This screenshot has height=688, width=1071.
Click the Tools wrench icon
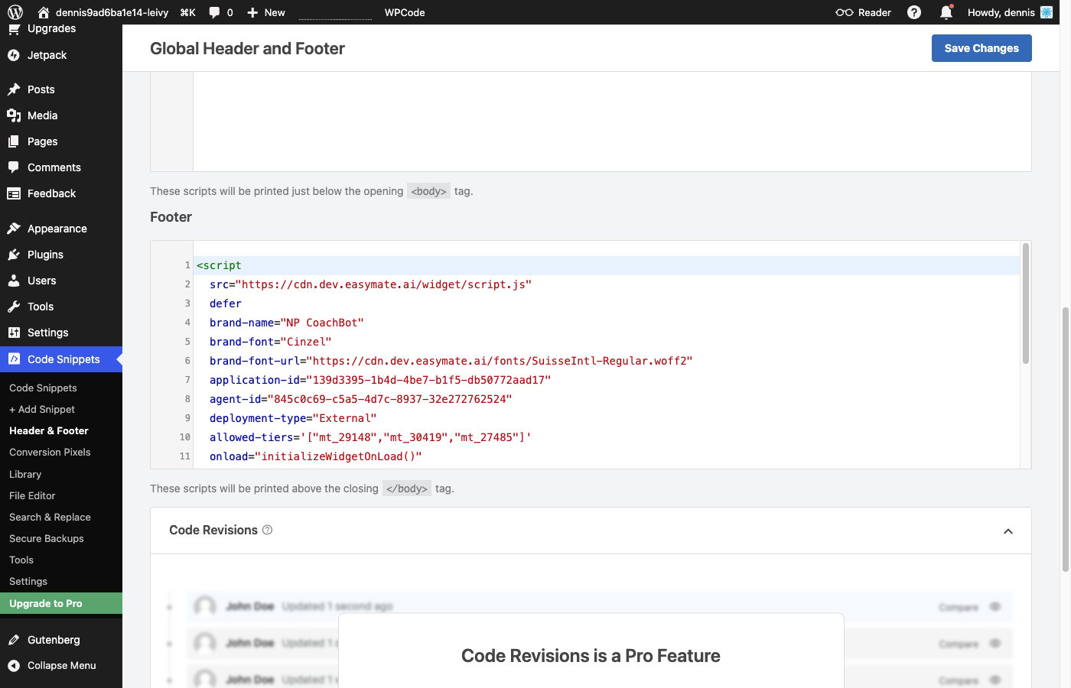coord(14,307)
